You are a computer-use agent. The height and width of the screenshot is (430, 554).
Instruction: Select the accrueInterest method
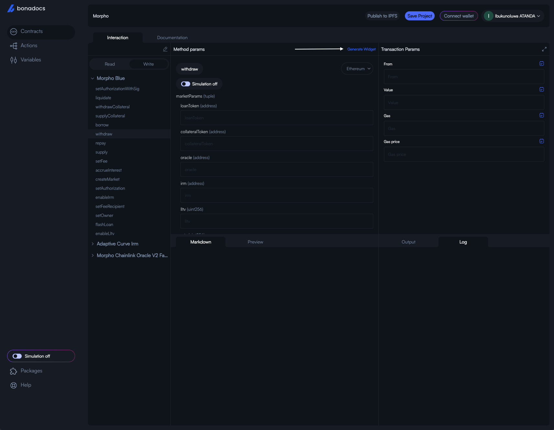pos(129,170)
